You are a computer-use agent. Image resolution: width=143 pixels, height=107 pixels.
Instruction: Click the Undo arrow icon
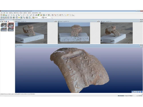[9, 15]
